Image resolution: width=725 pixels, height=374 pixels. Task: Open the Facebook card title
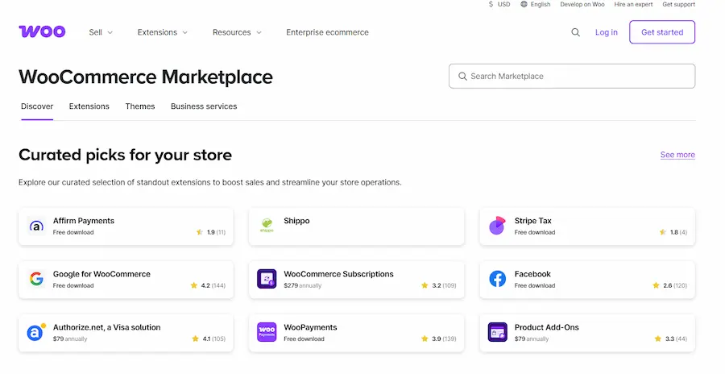tap(532, 274)
